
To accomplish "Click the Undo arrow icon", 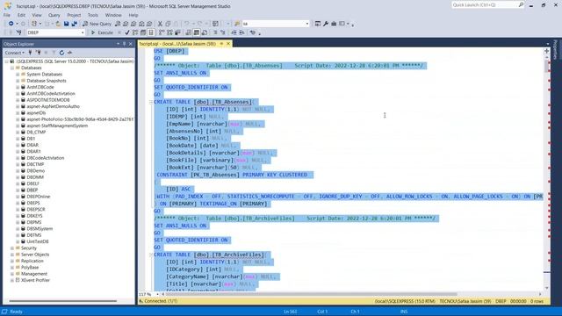I will click(186, 24).
